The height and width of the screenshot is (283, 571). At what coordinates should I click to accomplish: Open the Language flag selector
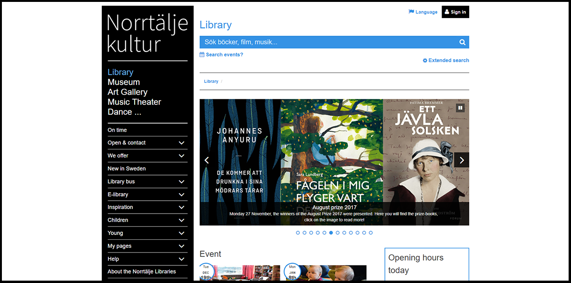(423, 12)
